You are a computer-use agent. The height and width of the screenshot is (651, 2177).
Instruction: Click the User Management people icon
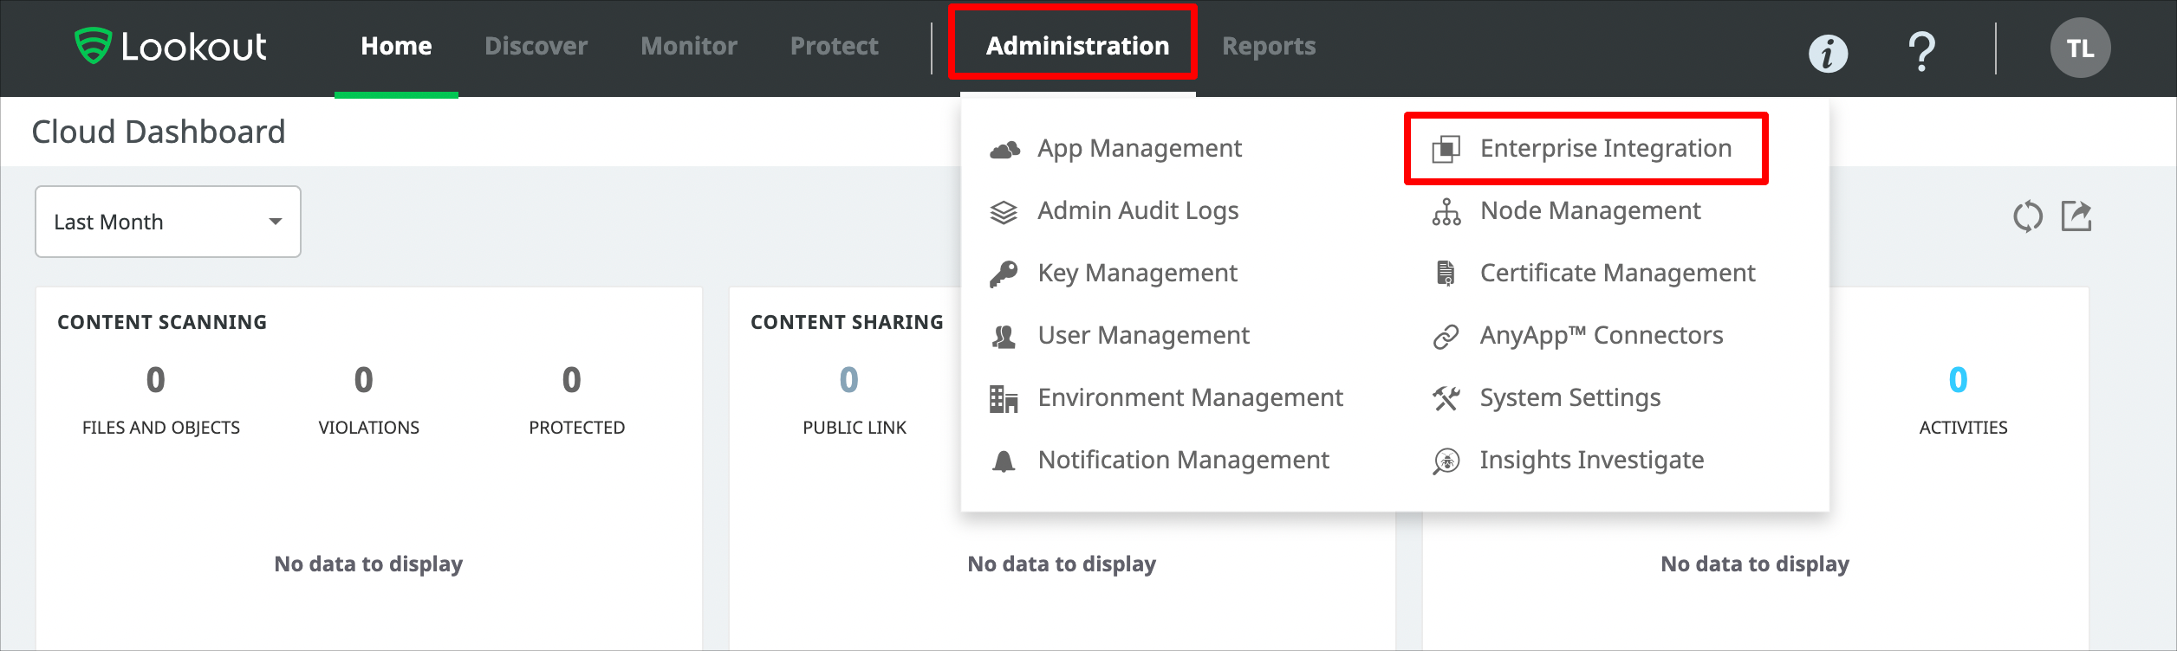pos(1004,336)
